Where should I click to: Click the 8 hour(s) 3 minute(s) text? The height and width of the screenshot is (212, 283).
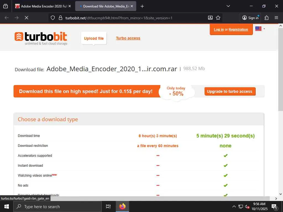tap(158, 136)
